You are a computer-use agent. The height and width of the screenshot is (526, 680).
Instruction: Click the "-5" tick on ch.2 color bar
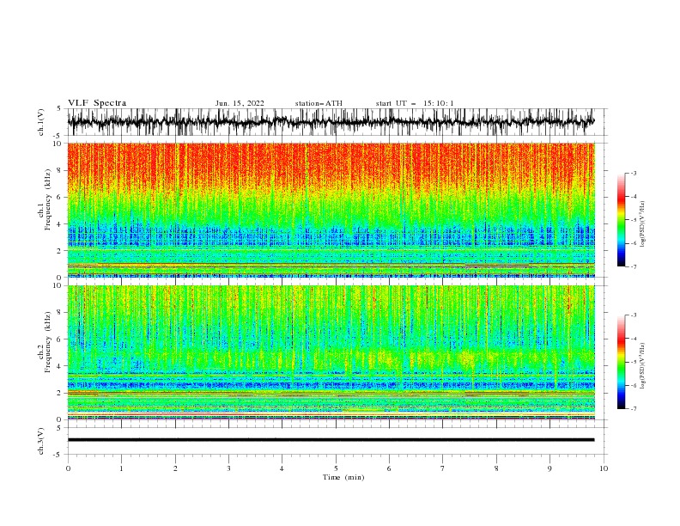click(x=633, y=362)
